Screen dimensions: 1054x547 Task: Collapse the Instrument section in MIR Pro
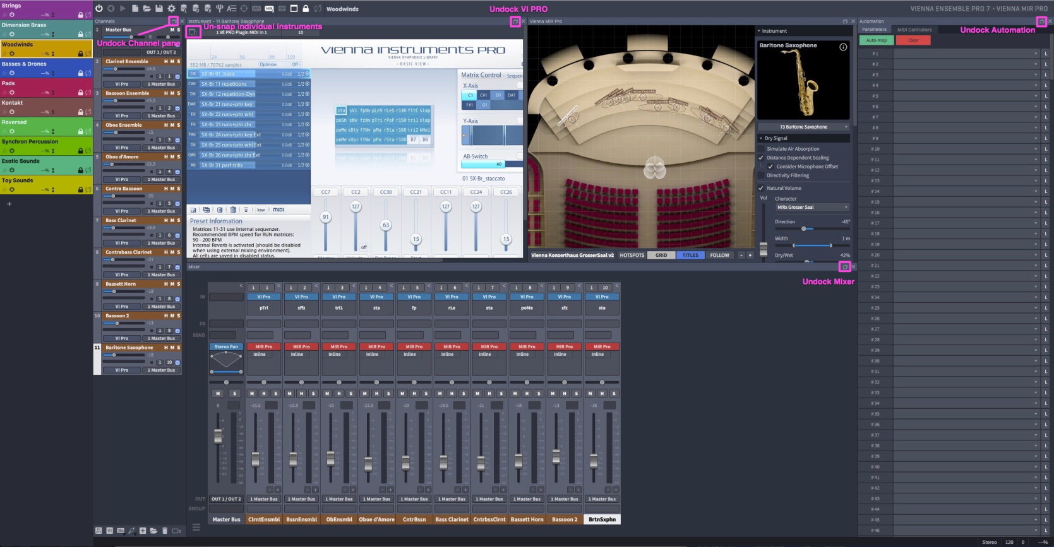pos(759,31)
